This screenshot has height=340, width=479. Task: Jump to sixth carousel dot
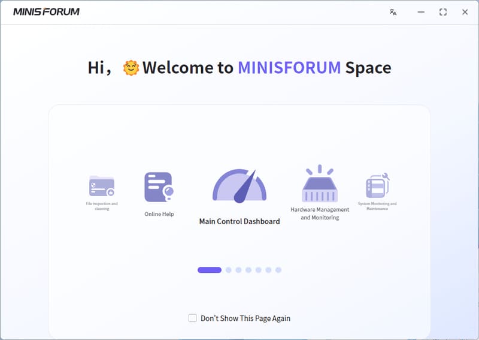[x=268, y=270]
